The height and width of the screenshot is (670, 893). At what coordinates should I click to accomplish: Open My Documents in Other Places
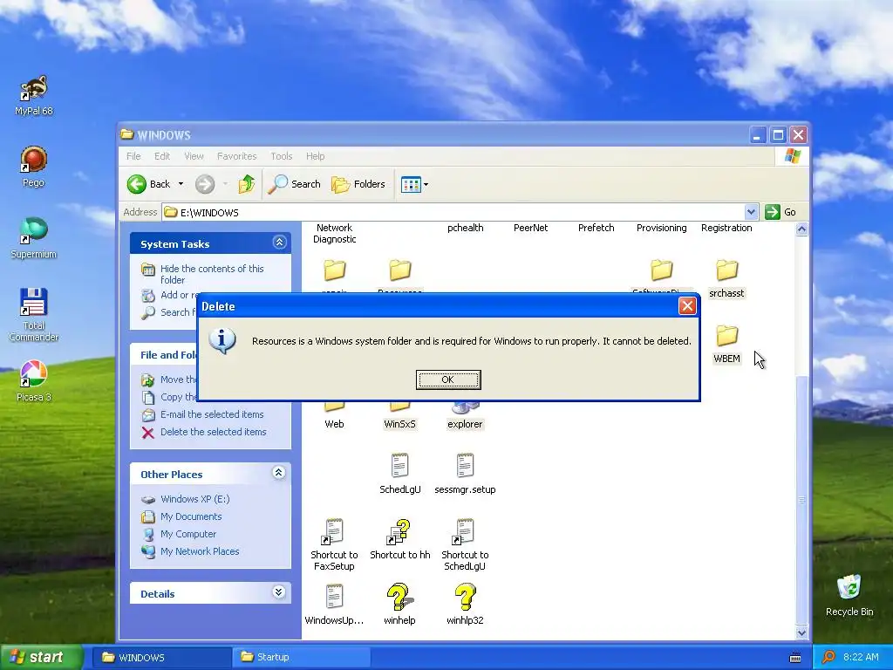pos(191,516)
